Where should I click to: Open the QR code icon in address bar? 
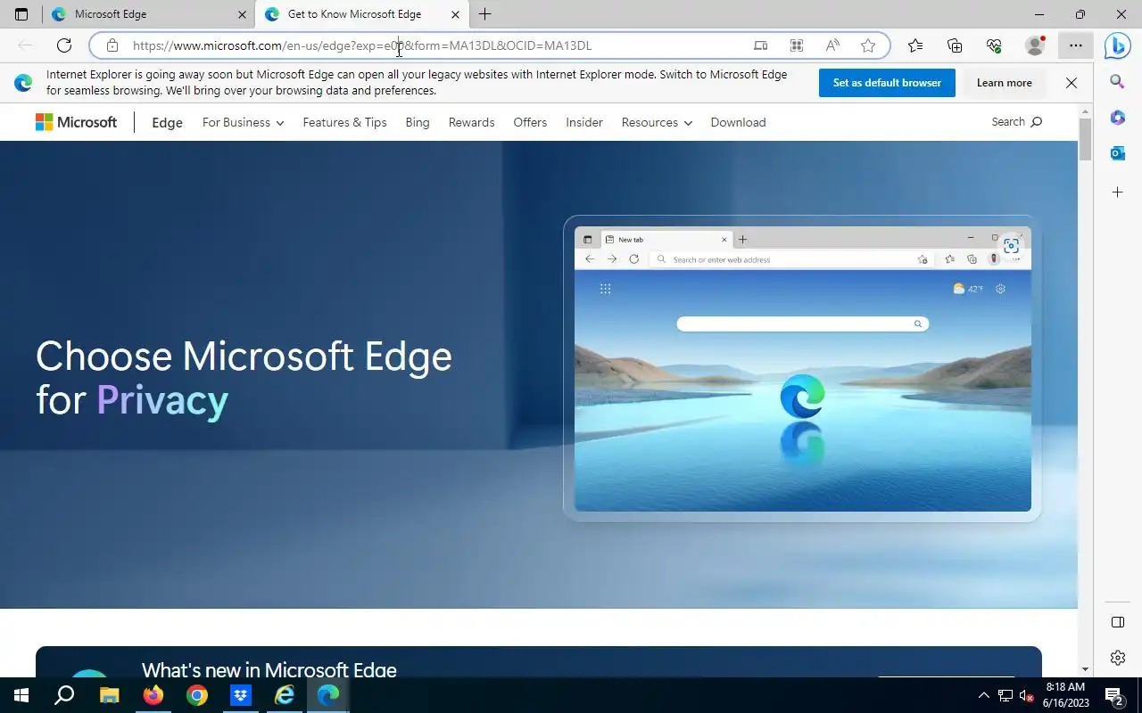click(x=797, y=45)
